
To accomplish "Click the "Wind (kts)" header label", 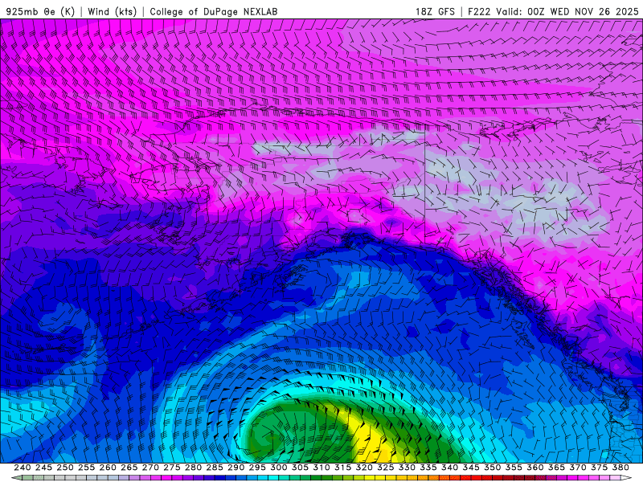I will pyautogui.click(x=112, y=11).
